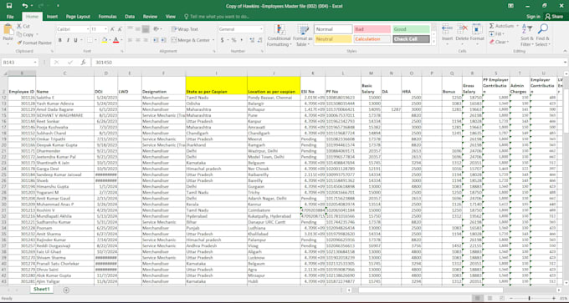Viewport: 569px width, 303px height.
Task: Apply Percent Style format
Action: click(234, 40)
